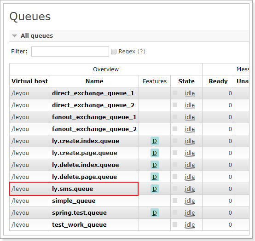Click the durable D badge for ly.create.index.queue
Image resolution: width=255 pixels, height=241 pixels.
click(155, 141)
